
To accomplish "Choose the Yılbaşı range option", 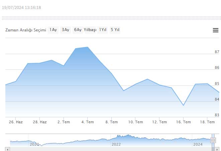I will point(90,30).
